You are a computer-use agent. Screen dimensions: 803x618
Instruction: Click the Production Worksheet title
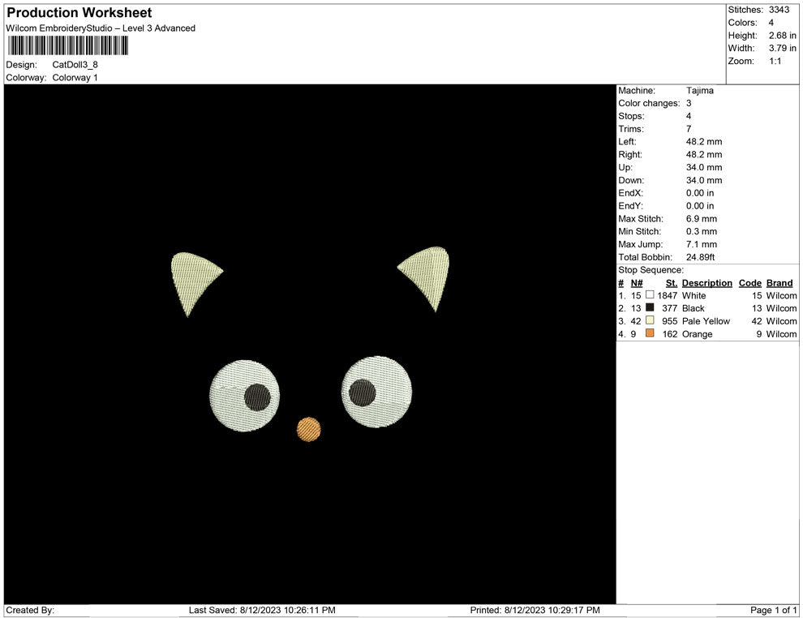(79, 13)
